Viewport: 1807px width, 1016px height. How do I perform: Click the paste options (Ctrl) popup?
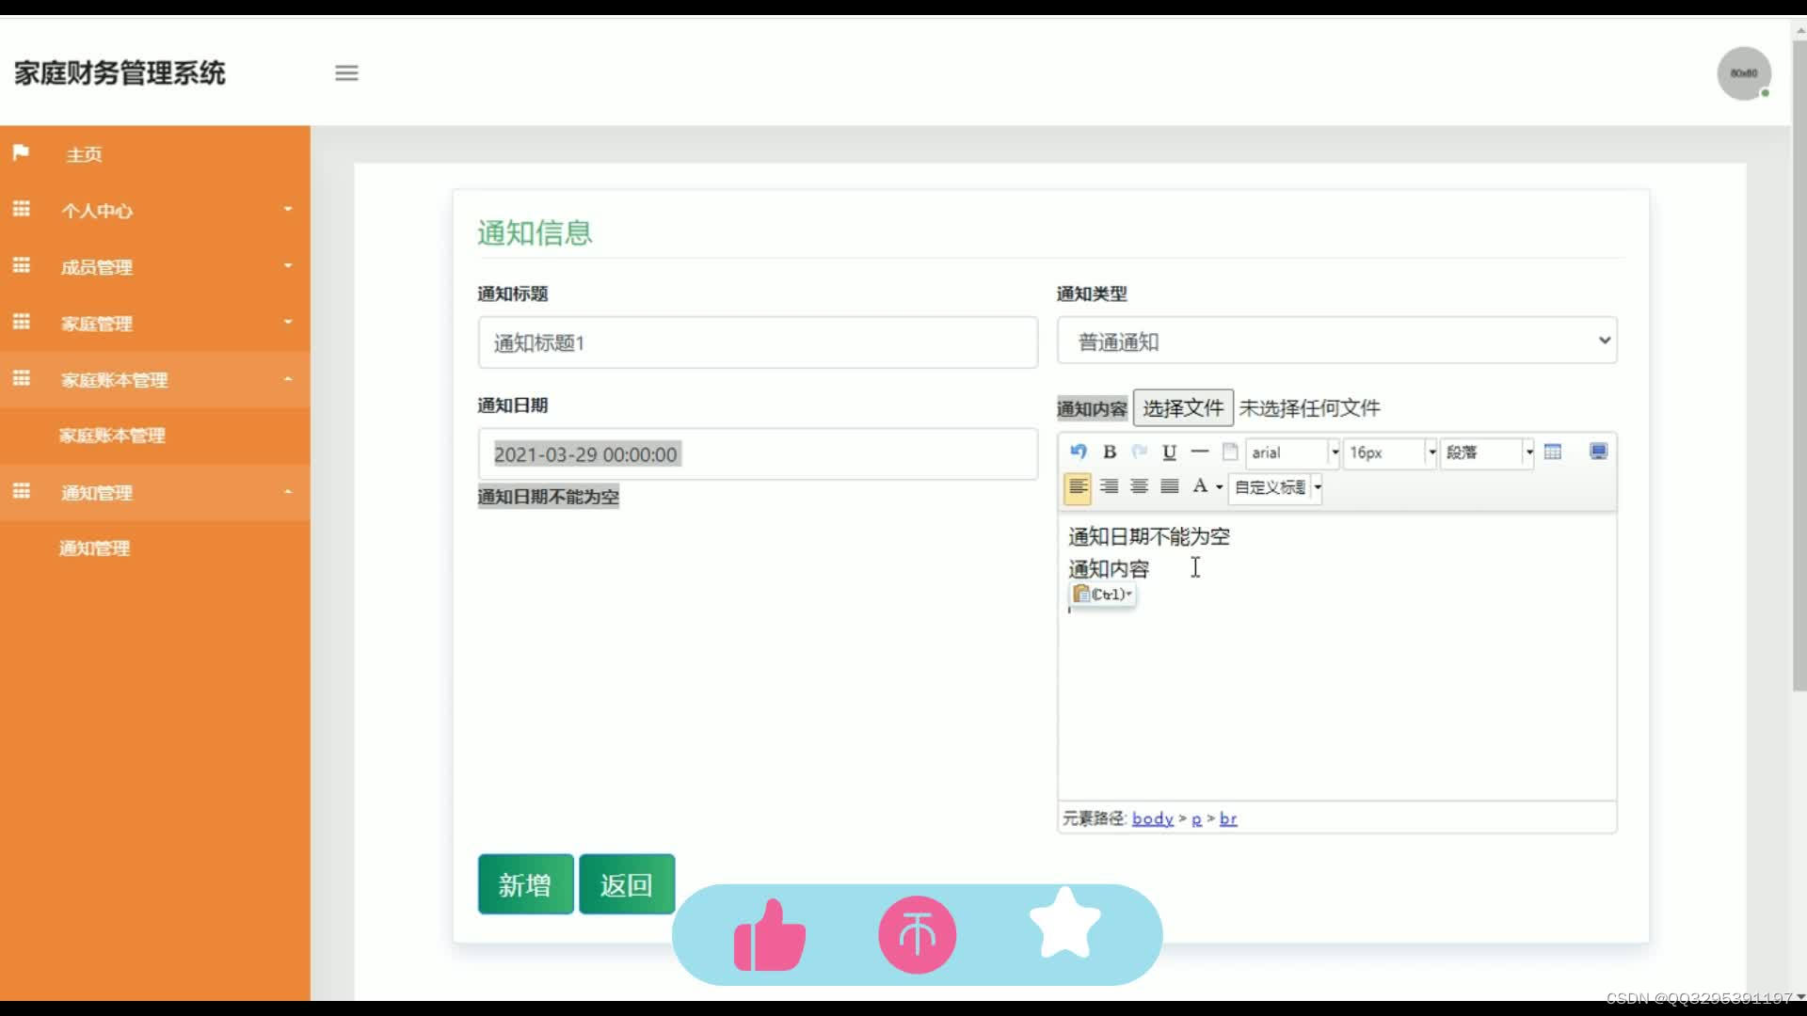tap(1103, 595)
